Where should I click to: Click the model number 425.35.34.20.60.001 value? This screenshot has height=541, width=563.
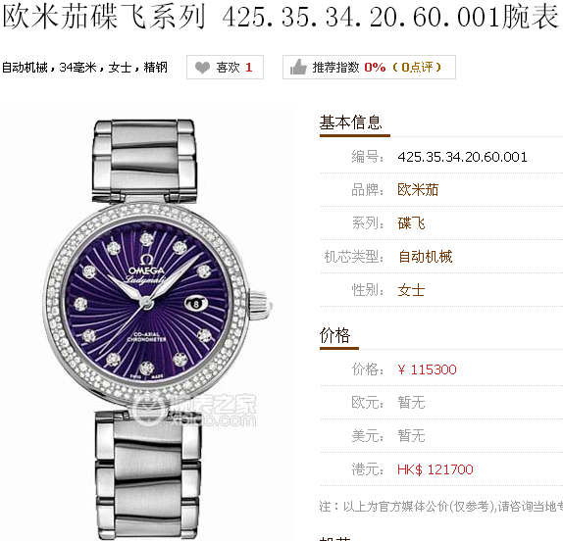point(463,157)
